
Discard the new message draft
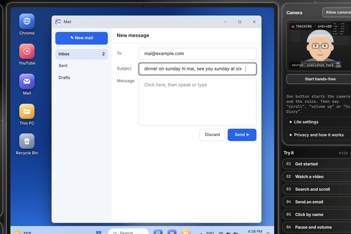point(212,135)
